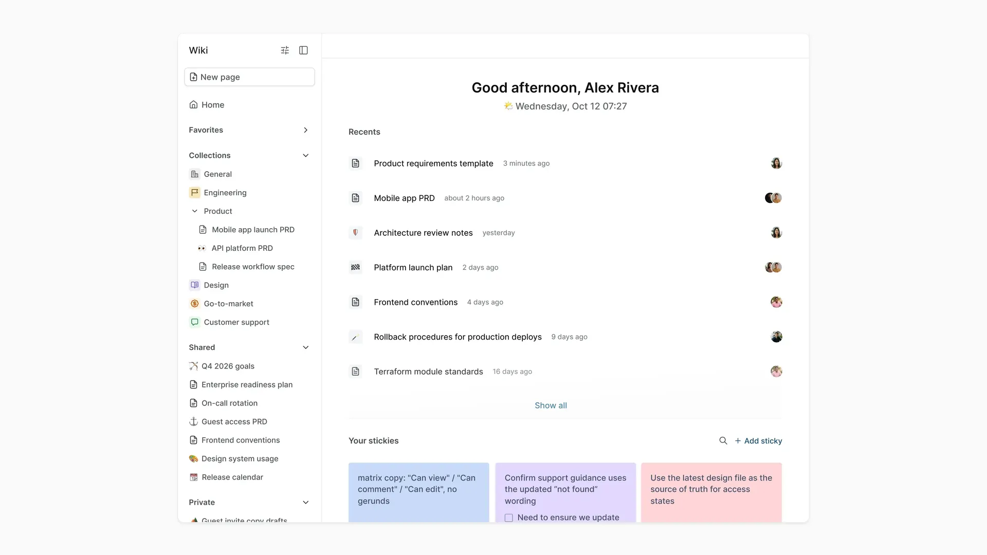The height and width of the screenshot is (555, 987).
Task: Click the Guest access PRD anchor icon
Action: [x=193, y=422]
